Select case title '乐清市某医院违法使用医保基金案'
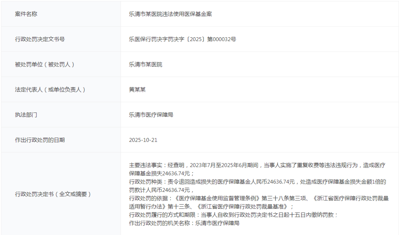The width and height of the screenshot is (399, 235). pyautogui.click(x=170, y=14)
